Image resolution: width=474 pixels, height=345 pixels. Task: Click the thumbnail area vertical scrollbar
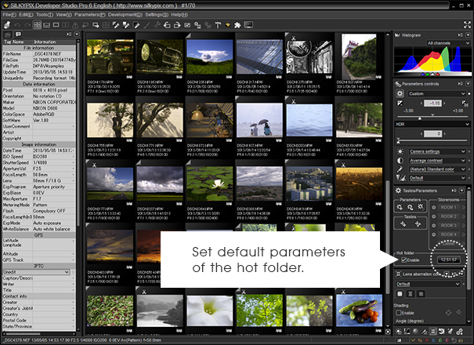pyautogui.click(x=388, y=236)
